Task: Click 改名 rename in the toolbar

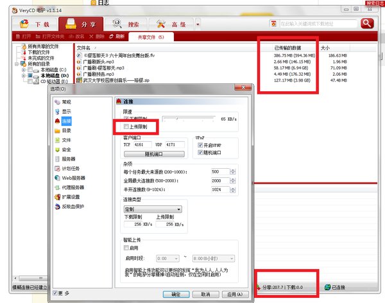Action: tap(76, 37)
